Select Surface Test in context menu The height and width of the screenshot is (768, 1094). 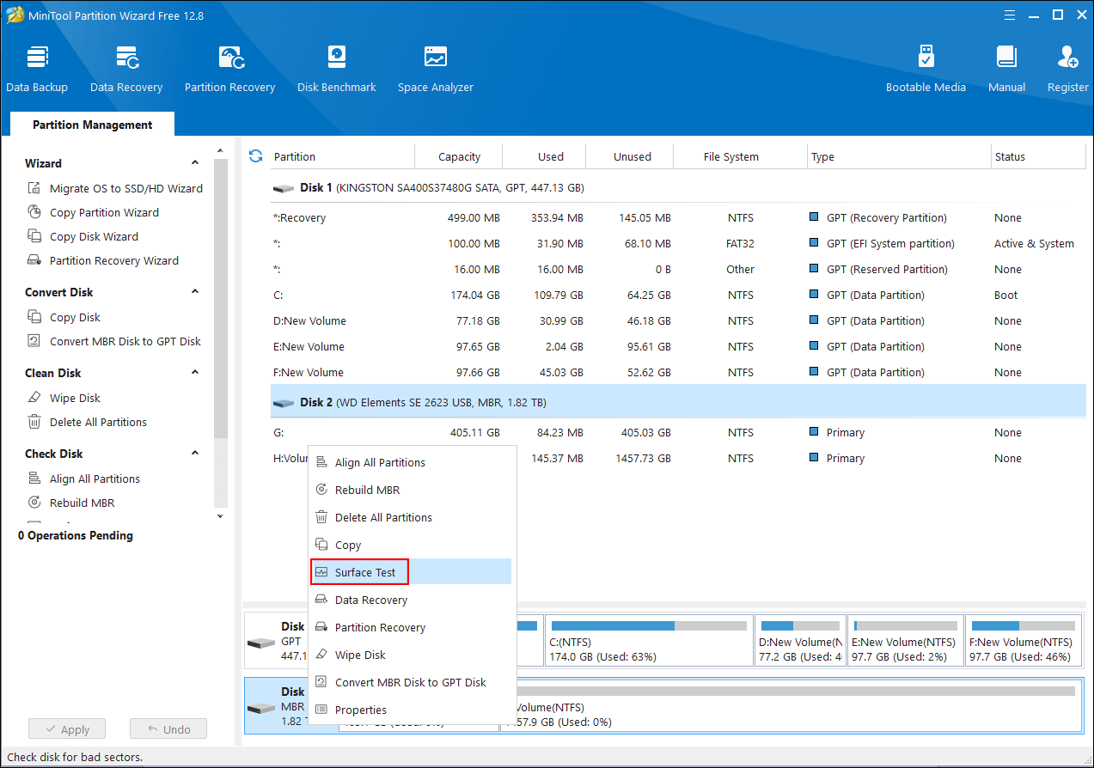pos(411,572)
